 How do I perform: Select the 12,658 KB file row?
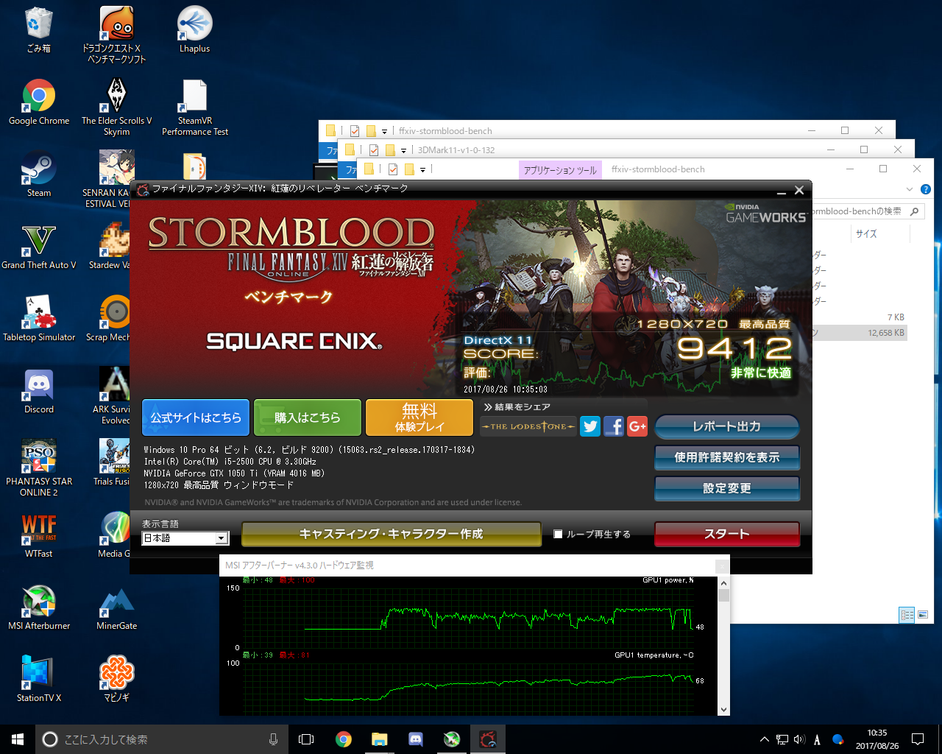860,333
